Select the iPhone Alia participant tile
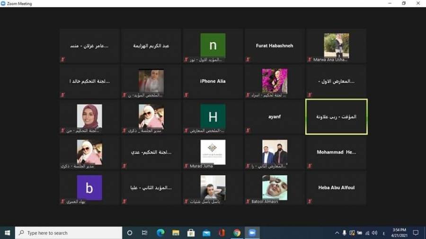The image size is (426, 239). pos(213,81)
